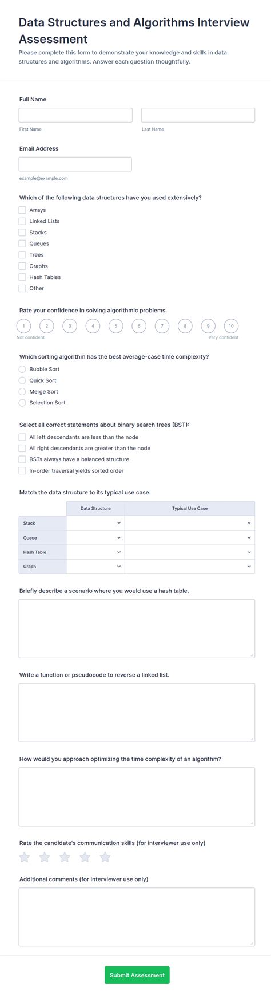Open Stack row Data Structure dropdown

pos(95,523)
